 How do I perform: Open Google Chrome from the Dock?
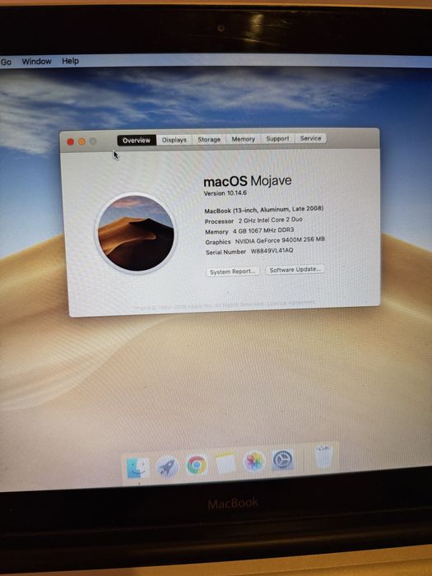(197, 464)
